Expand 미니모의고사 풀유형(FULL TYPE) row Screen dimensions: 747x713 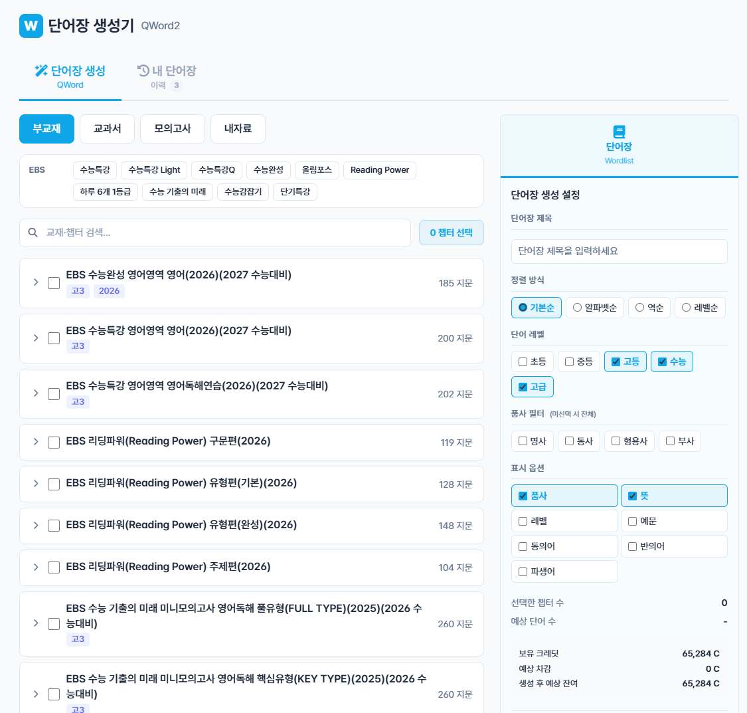pyautogui.click(x=36, y=623)
